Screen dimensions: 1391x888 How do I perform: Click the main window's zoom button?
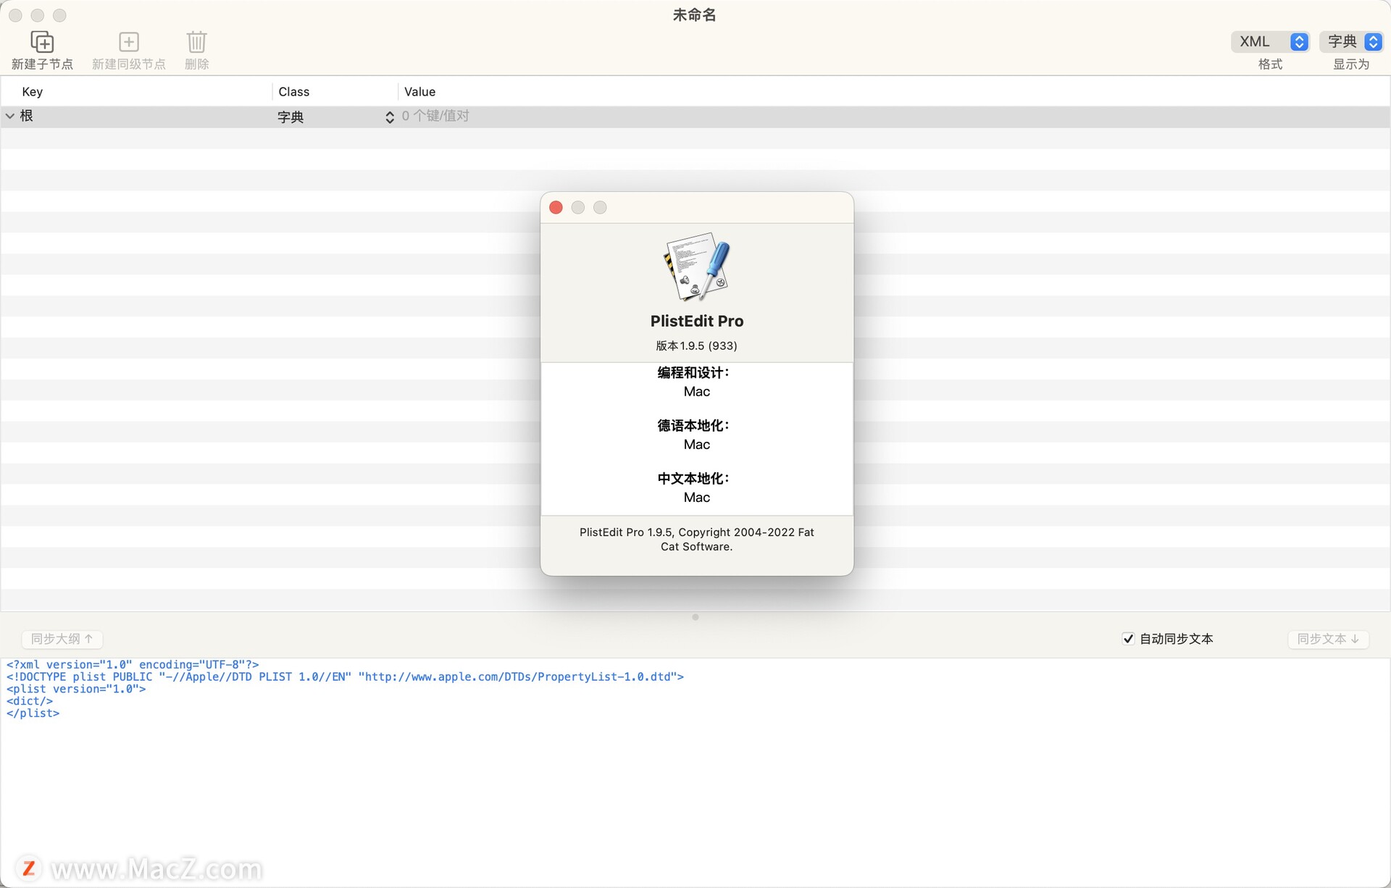point(60,15)
